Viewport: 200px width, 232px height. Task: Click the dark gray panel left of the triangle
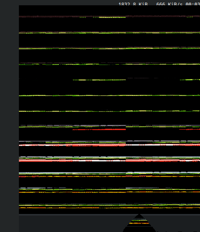tap(71, 223)
